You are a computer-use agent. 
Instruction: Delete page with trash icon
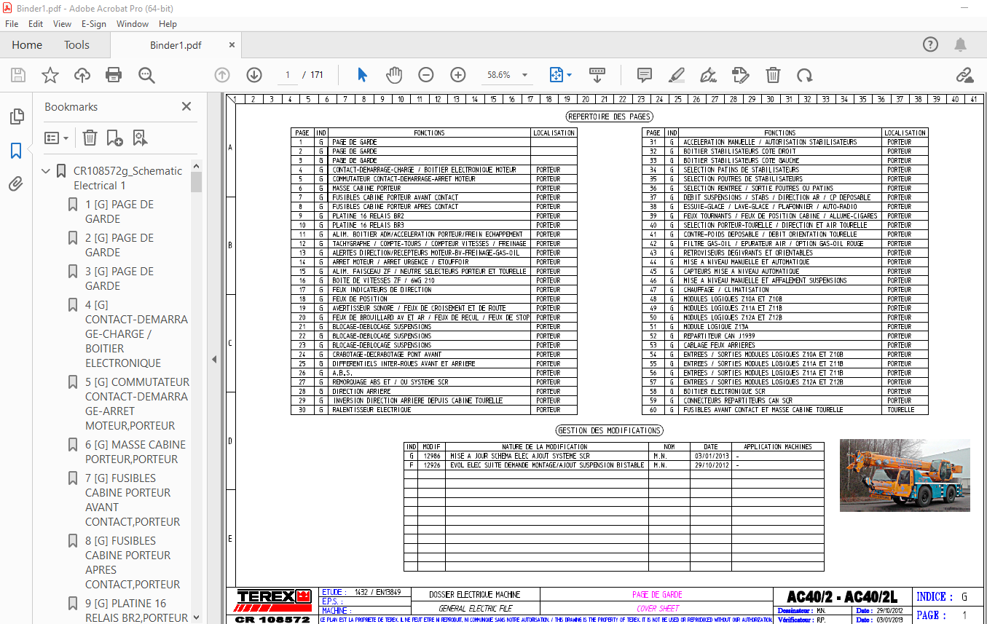coord(773,75)
